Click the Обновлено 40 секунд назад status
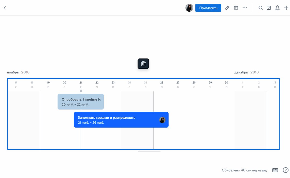 coord(244,170)
